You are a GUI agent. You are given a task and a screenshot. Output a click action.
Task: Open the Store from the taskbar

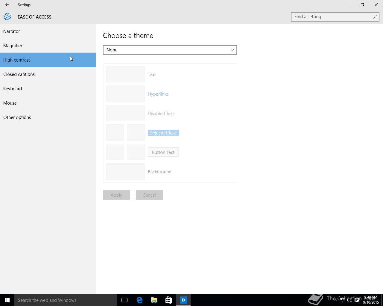168,300
